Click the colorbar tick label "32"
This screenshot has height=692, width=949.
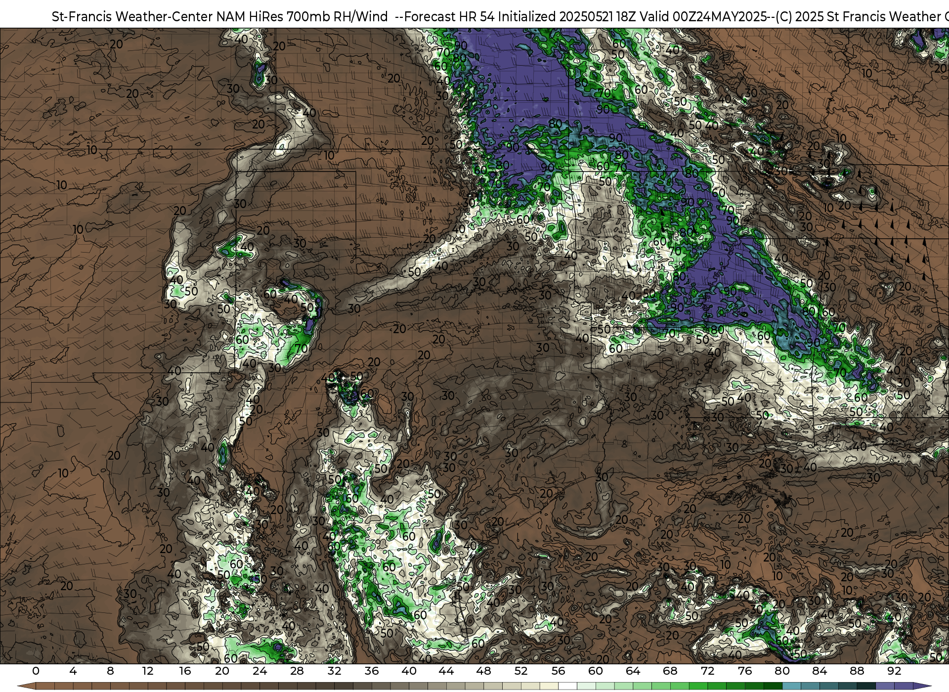[334, 671]
